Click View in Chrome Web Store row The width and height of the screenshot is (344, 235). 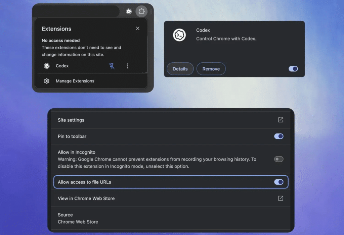click(x=171, y=198)
